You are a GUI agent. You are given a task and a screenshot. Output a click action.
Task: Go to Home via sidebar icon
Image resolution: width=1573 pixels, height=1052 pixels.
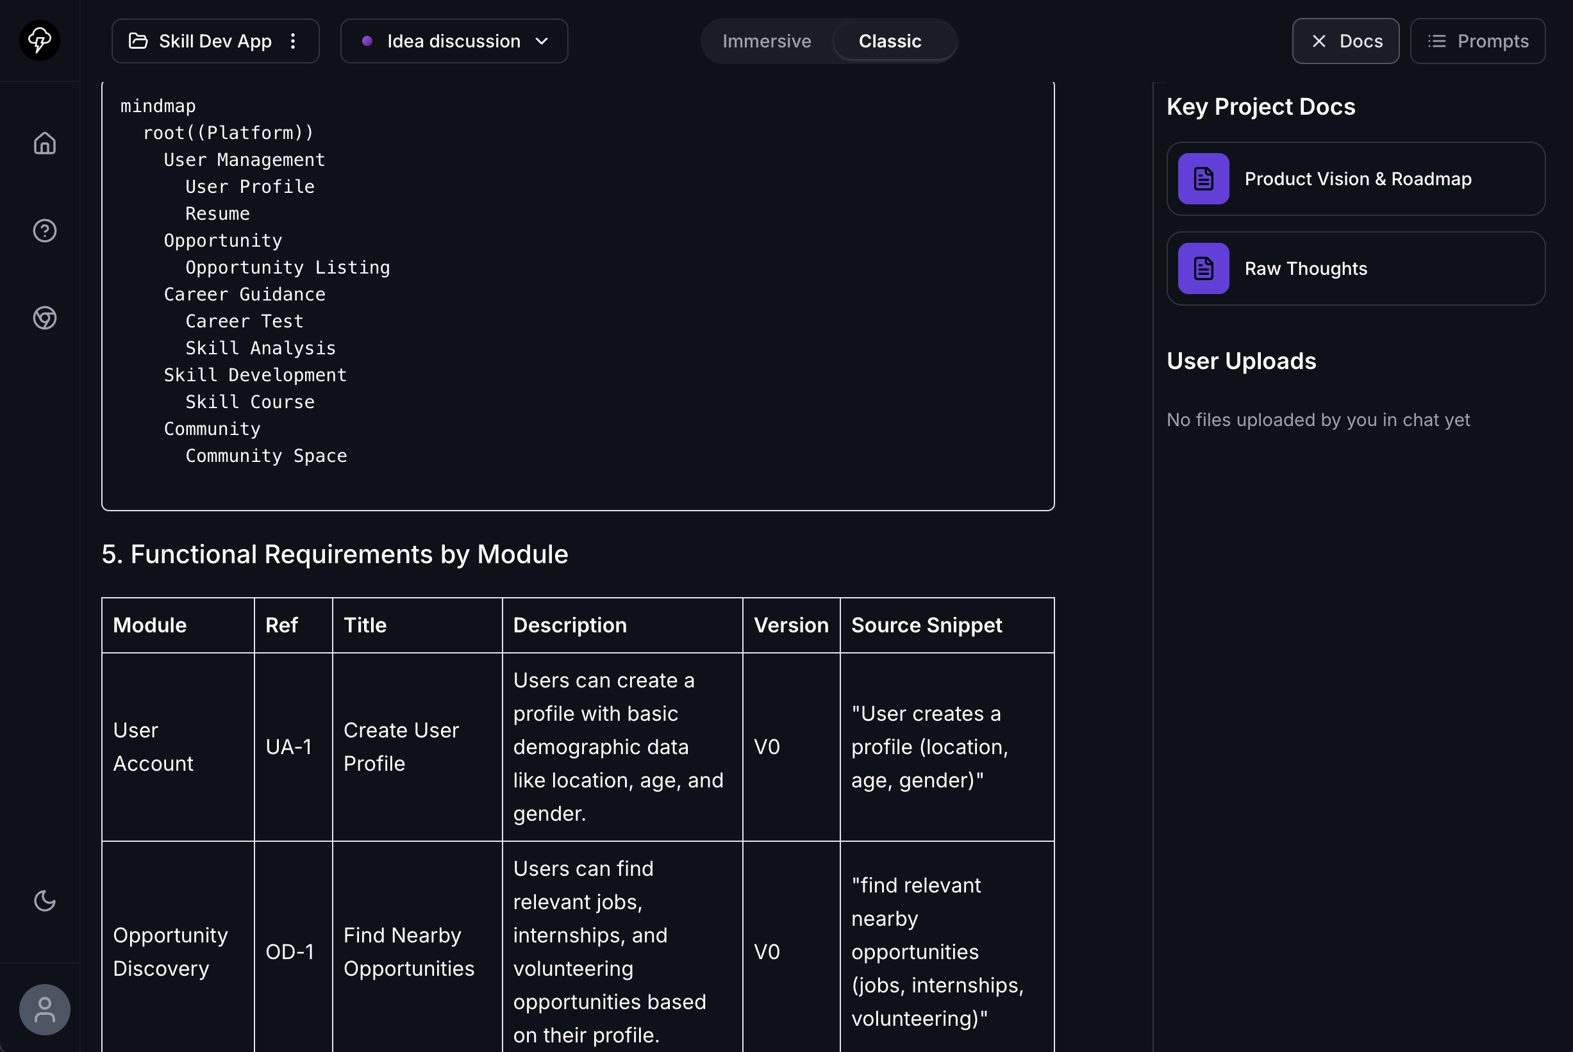coord(45,143)
